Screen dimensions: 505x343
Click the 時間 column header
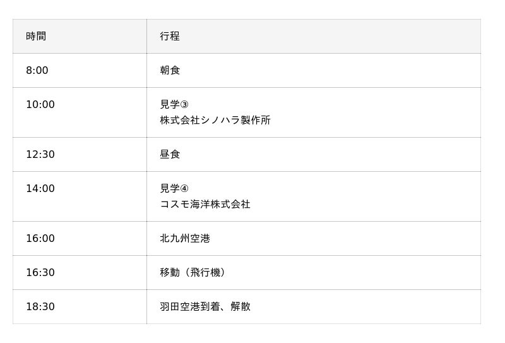click(36, 37)
